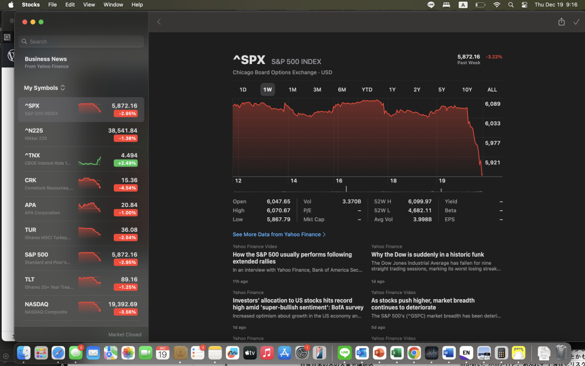This screenshot has width=585, height=366.
Task: Toggle the ^SPX -2.95% change badge
Action: pos(125,114)
